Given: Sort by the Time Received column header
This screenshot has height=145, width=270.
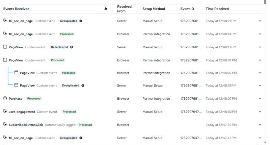Looking at the screenshot, I should tap(217, 9).
